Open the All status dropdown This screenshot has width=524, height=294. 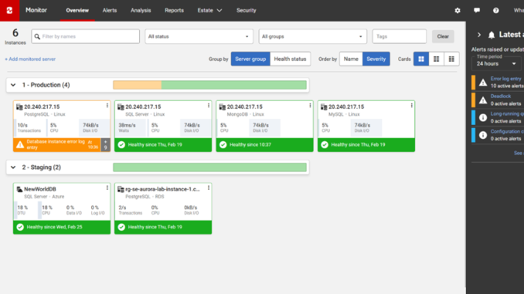[199, 36]
